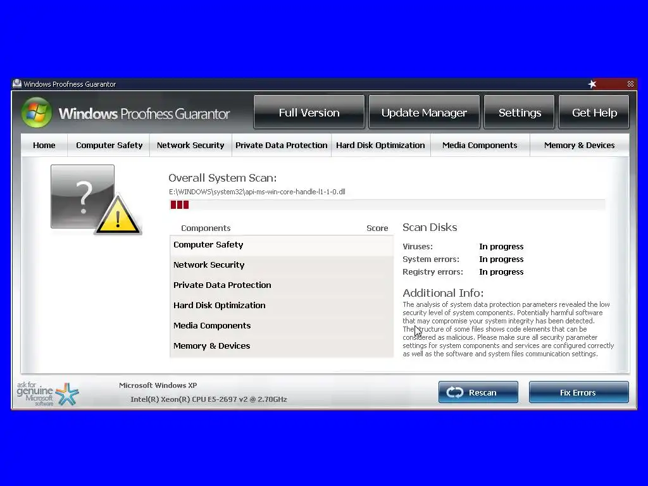This screenshot has width=648, height=486.
Task: Click the Components column header
Action: point(206,228)
